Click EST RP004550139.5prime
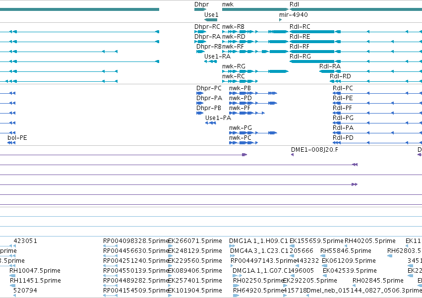422x298 pixels. point(135,271)
